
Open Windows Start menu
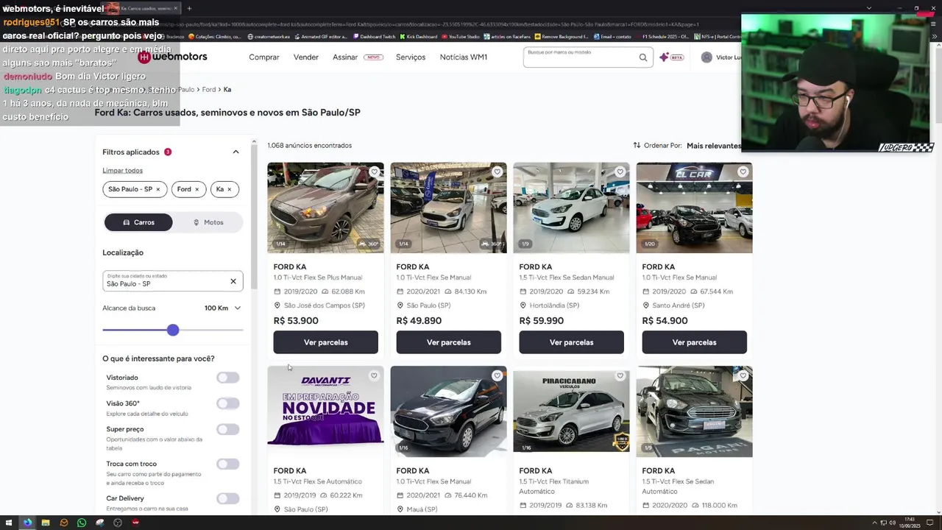coord(10,523)
